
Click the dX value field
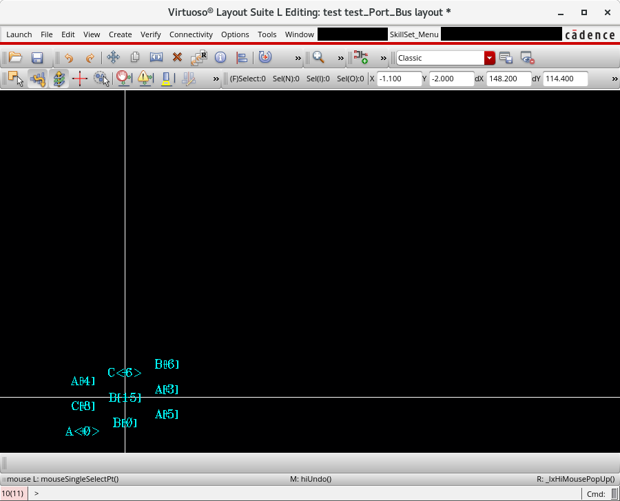508,79
